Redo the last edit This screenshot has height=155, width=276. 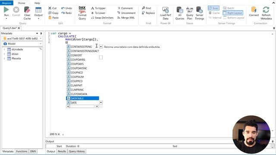coord(66,13)
